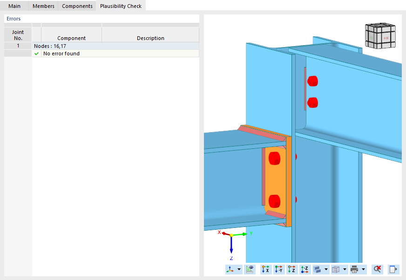
Task: Select the view along X axis icon
Action: click(x=265, y=269)
